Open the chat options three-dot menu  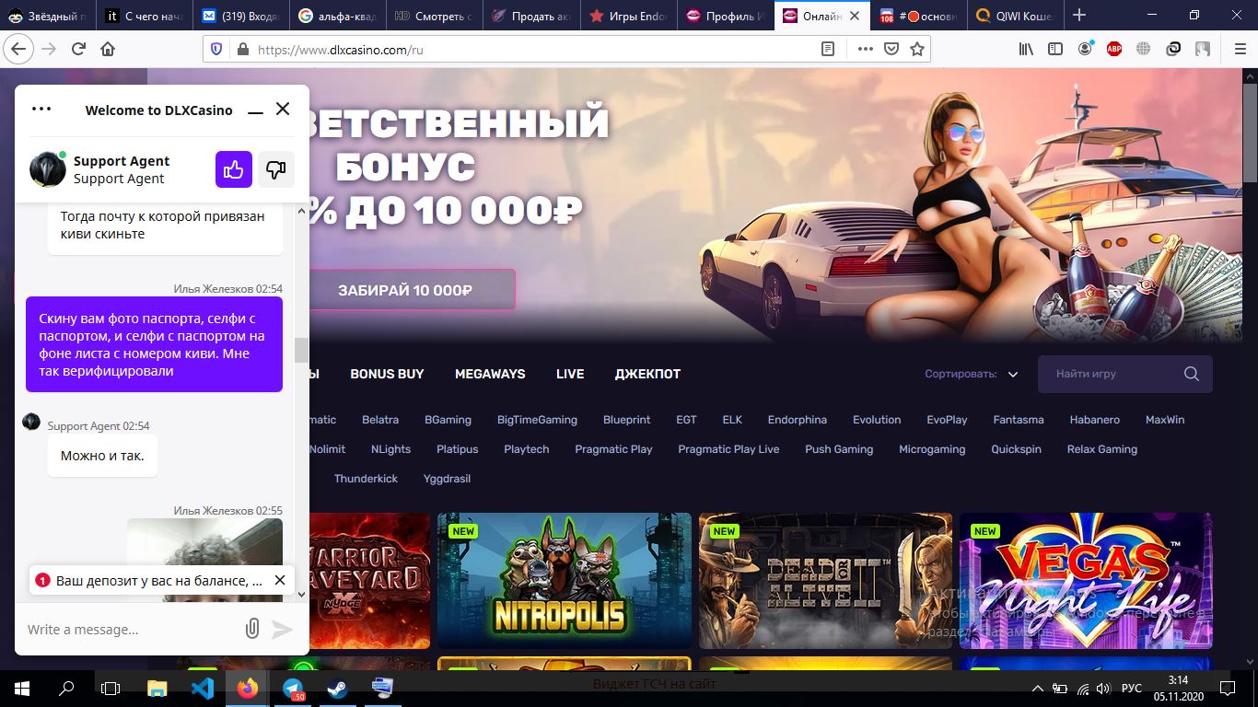click(41, 109)
